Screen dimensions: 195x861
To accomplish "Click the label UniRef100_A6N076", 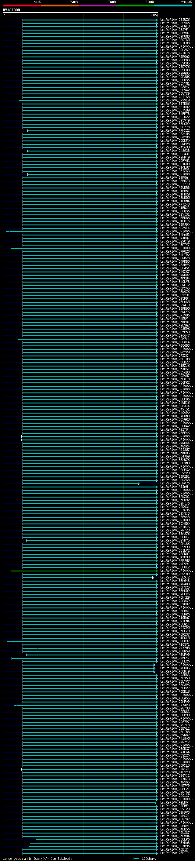I will [175, 483].
